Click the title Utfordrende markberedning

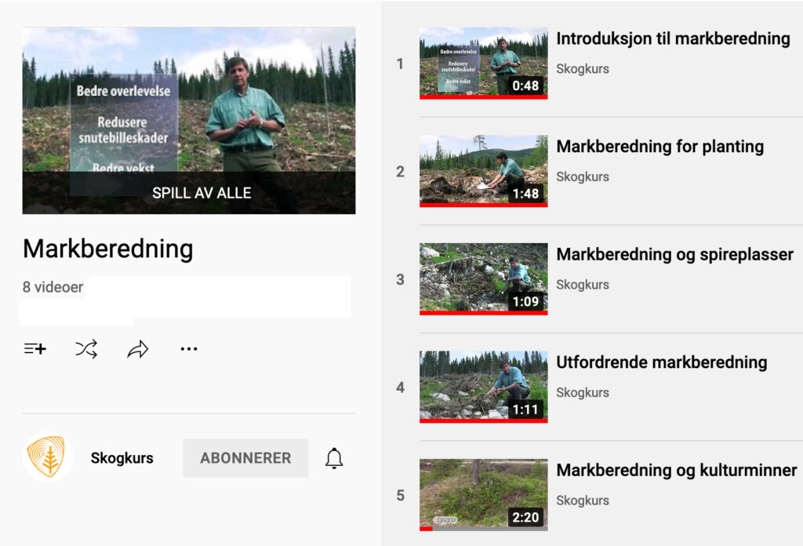click(662, 362)
